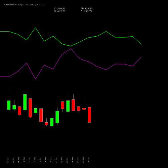Select the high value H: 425.25

tap(87, 9)
